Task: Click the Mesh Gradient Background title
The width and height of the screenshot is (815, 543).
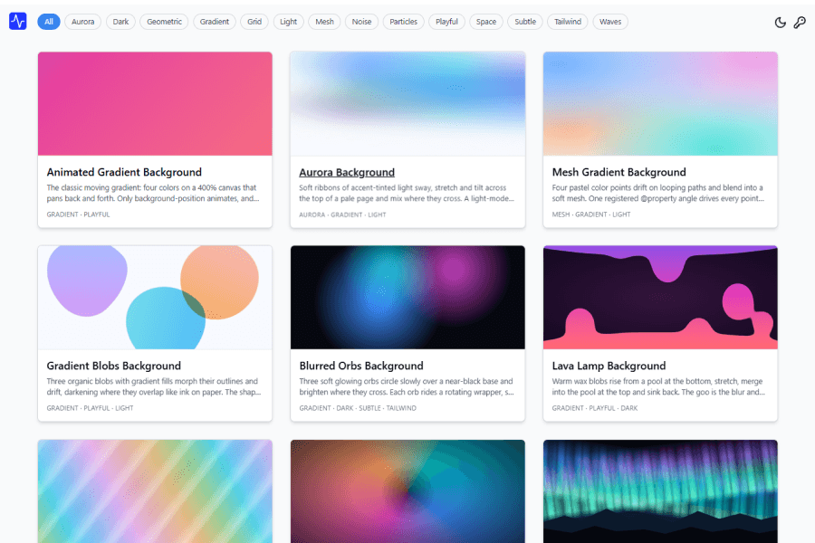Action: point(619,172)
